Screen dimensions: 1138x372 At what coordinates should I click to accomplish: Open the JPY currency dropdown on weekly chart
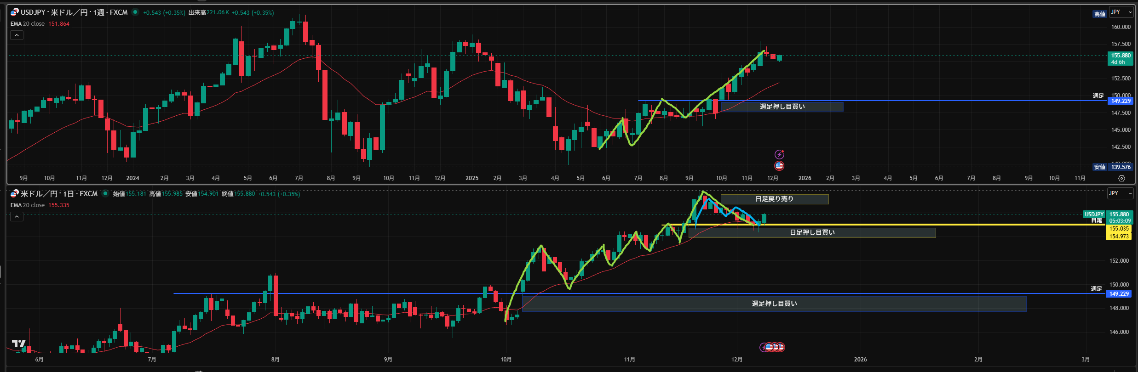(x=1120, y=12)
